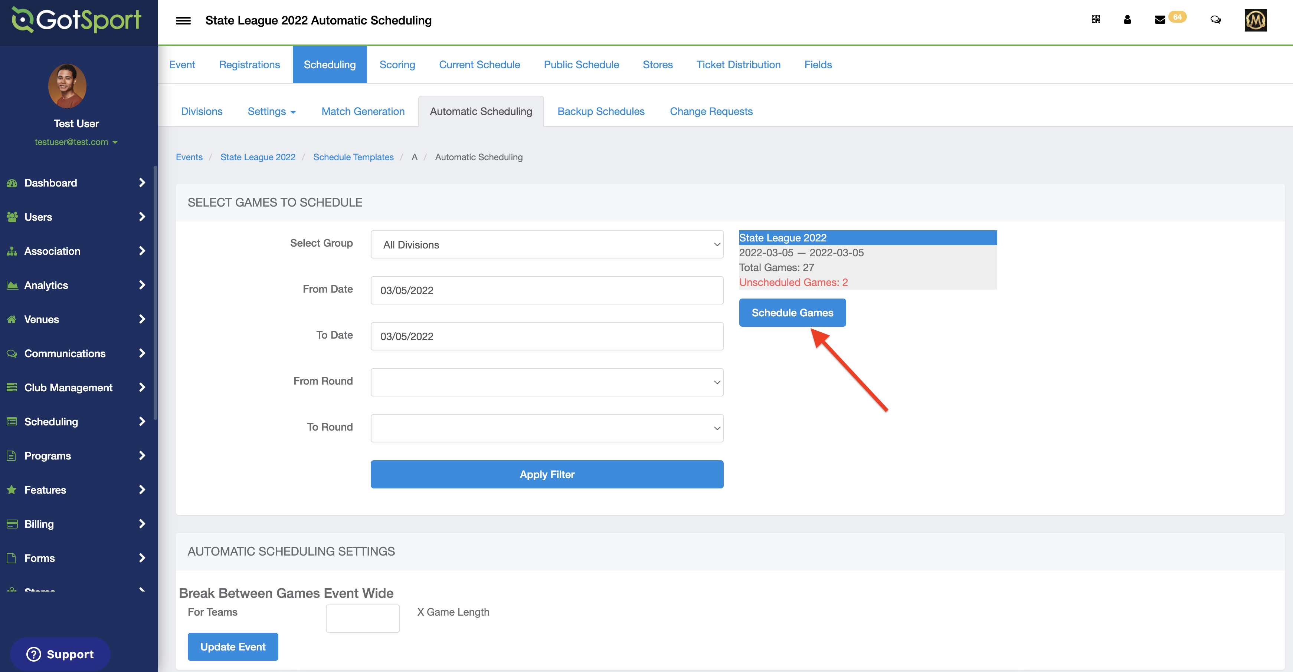Click the Features star icon
Image resolution: width=1293 pixels, height=672 pixels.
tap(12, 490)
